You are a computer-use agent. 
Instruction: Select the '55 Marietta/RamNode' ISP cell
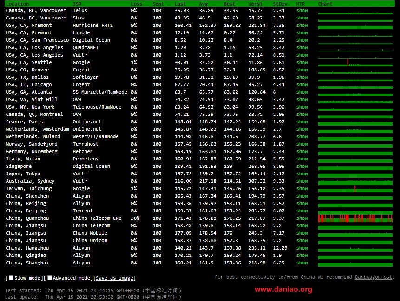click(100, 92)
